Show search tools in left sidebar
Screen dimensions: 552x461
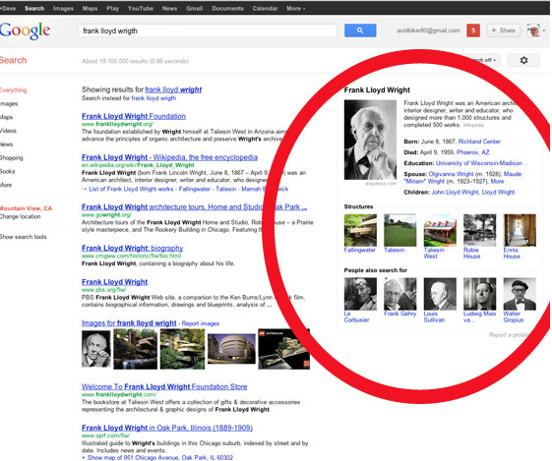tap(24, 237)
